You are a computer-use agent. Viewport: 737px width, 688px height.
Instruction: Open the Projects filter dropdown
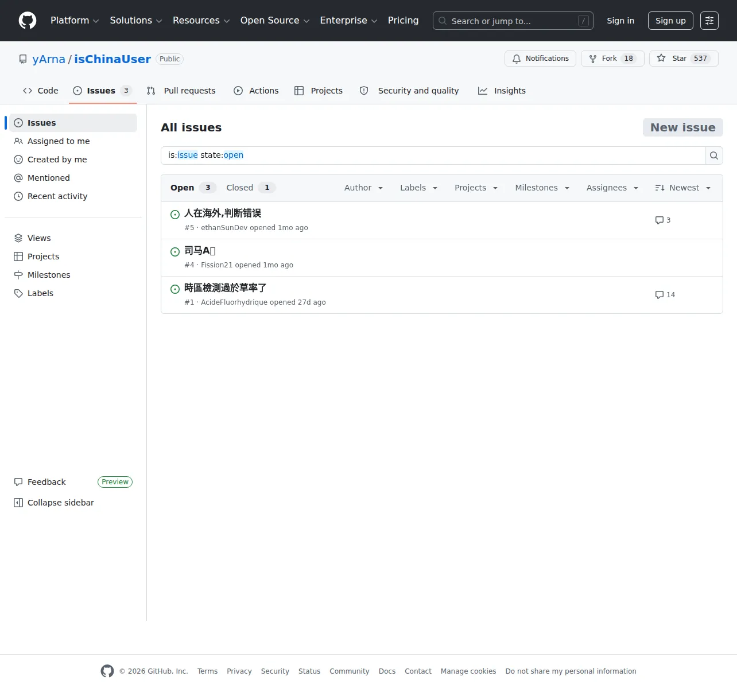click(476, 188)
